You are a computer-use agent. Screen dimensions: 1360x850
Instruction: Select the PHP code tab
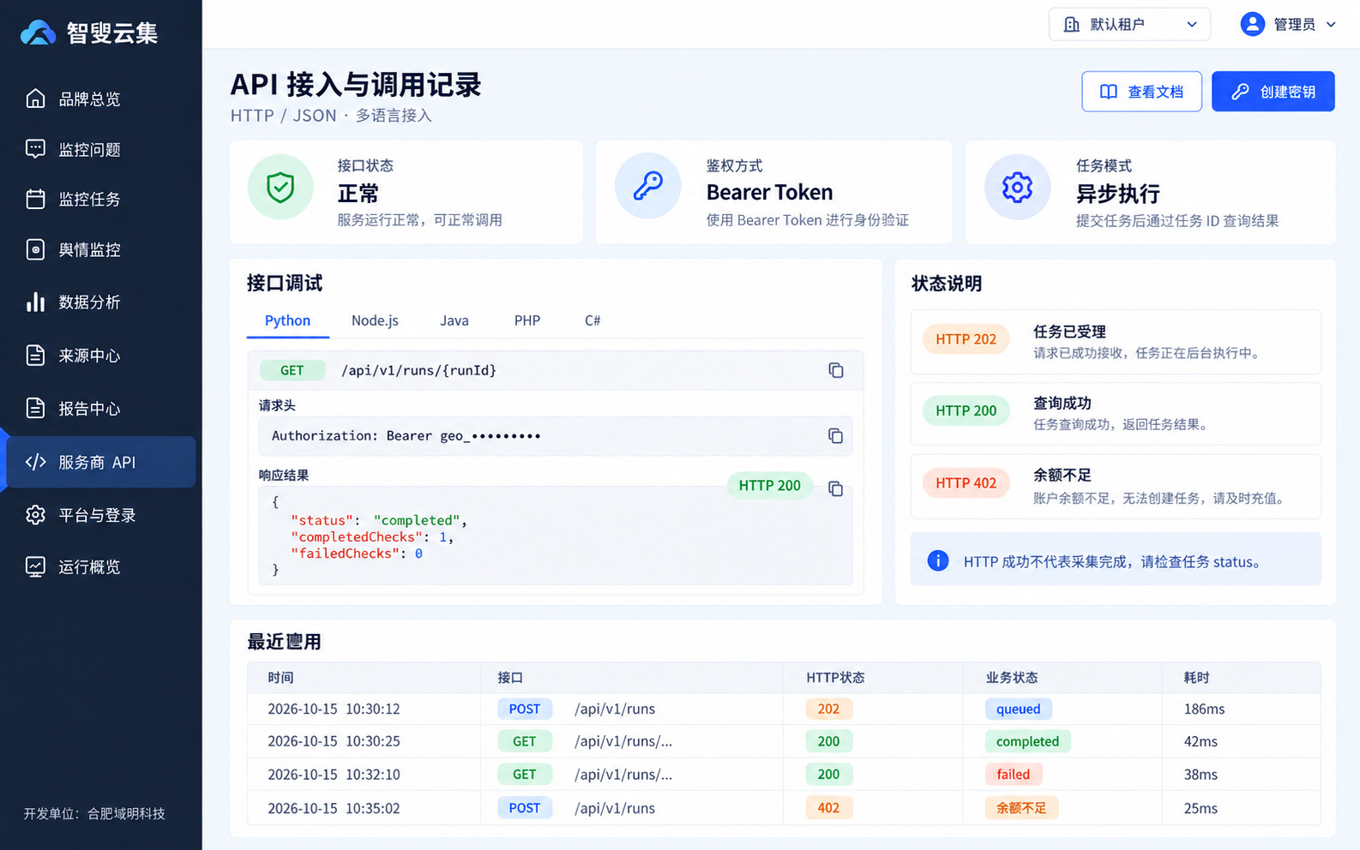527,320
